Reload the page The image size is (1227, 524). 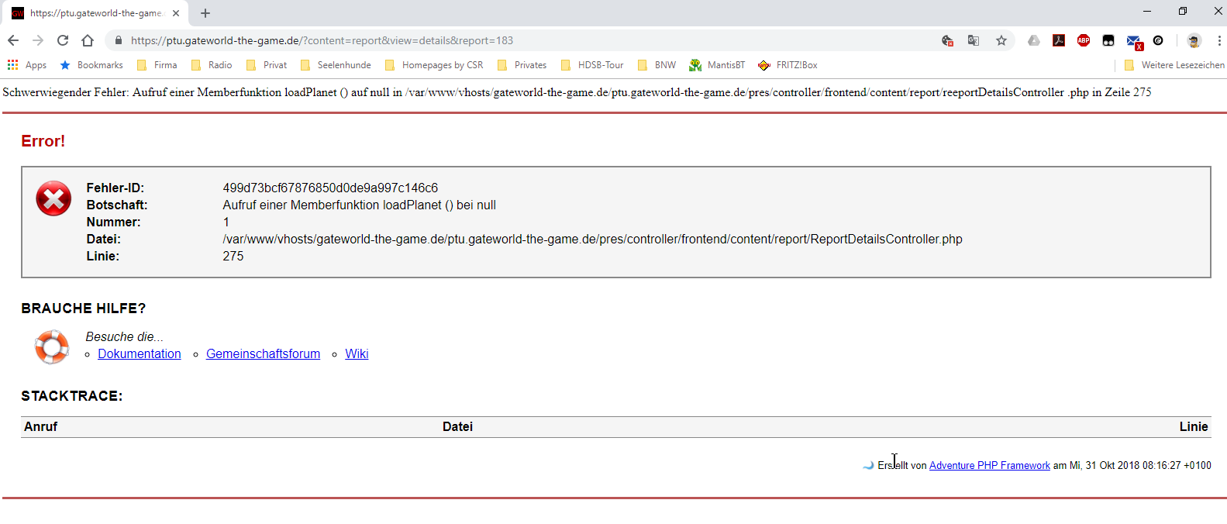(63, 40)
